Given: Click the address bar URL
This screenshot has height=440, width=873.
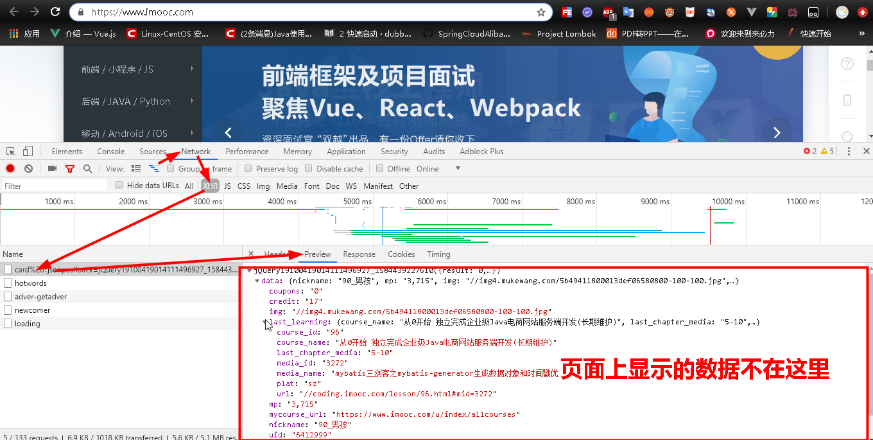Looking at the screenshot, I should pos(142,12).
